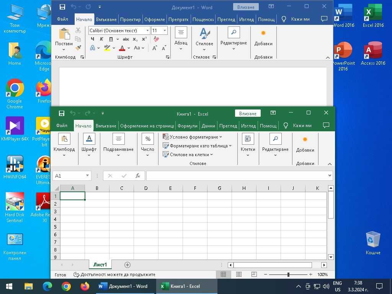Decrease font size with the shrink font icon
This screenshot has width=392, height=294.
click(x=164, y=48)
